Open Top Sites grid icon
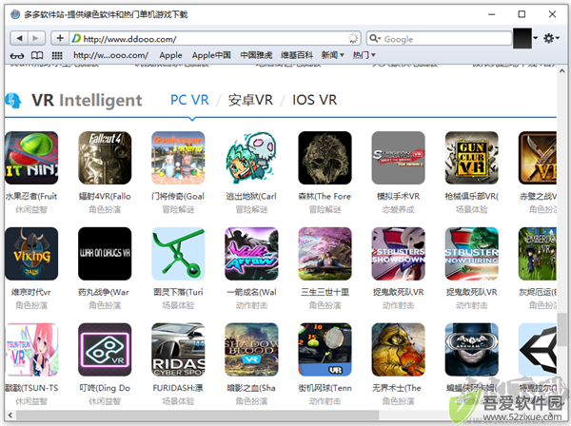571x426 pixels. click(x=57, y=56)
